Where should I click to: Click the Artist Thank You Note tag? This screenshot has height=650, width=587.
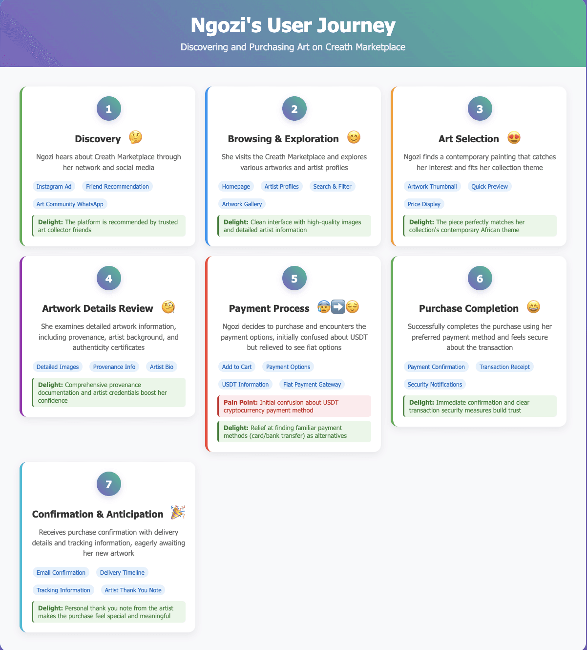tap(133, 590)
